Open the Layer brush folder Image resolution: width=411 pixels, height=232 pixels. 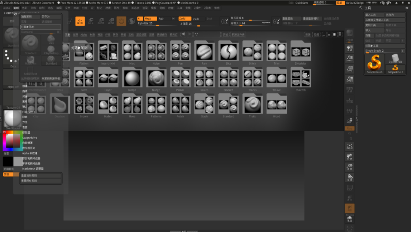108,79
